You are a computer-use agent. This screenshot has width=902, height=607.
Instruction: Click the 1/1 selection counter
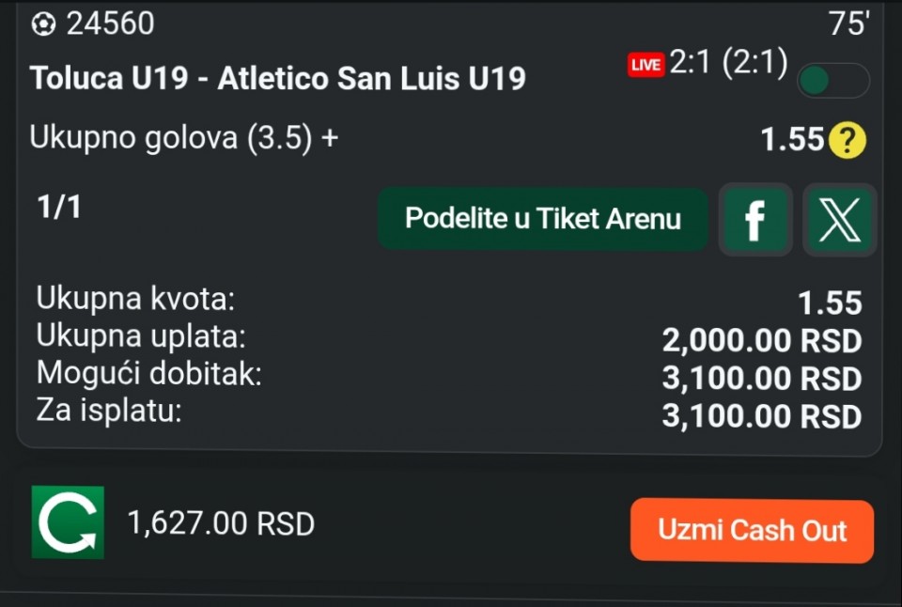(x=59, y=208)
